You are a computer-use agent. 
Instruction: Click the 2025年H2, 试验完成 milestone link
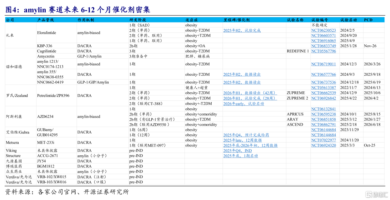pyautogui.click(x=242, y=30)
